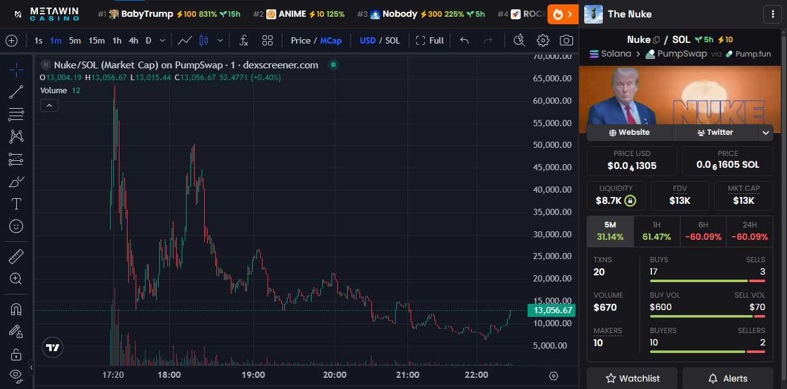Select the crosshair cursor tool

coord(16,69)
